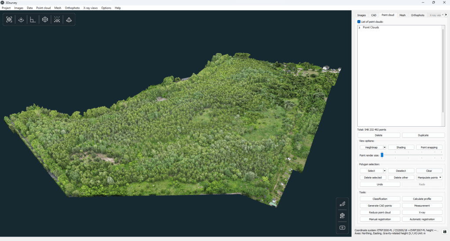Click the floppy disk save icon
The image size is (450, 241).
pyautogui.click(x=445, y=231)
